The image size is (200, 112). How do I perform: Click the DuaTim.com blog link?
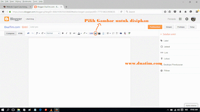tap(12, 27)
